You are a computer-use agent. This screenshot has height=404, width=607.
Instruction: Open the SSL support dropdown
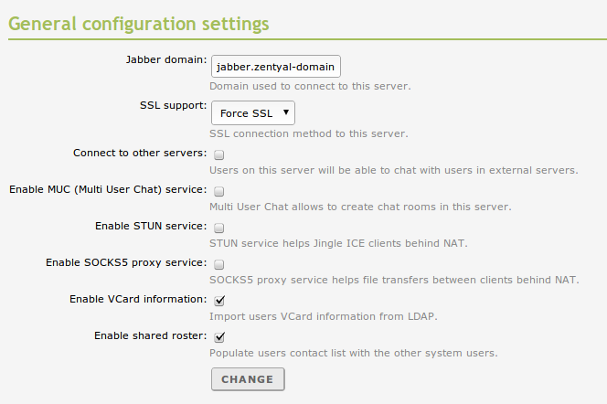click(253, 113)
